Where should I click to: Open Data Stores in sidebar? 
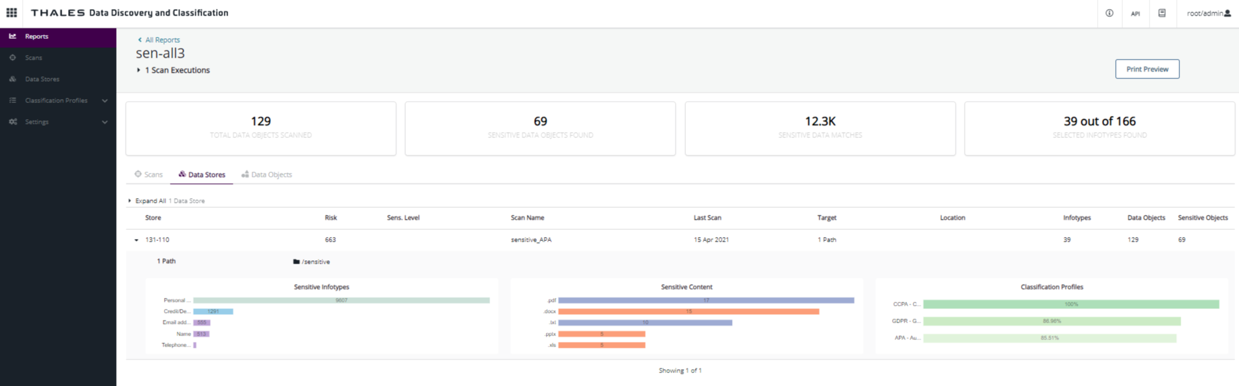click(42, 79)
